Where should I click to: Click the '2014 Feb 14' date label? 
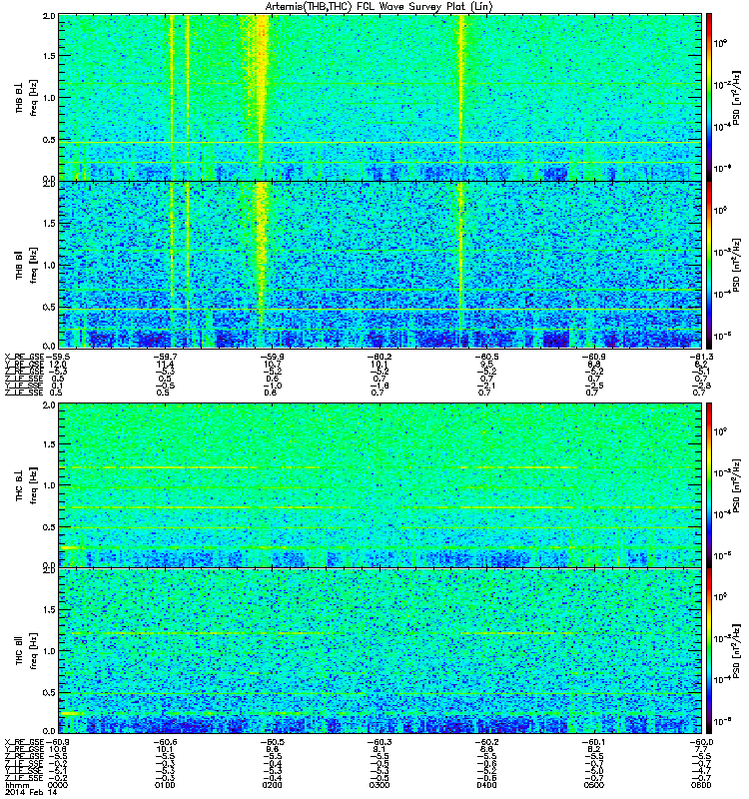(31, 792)
